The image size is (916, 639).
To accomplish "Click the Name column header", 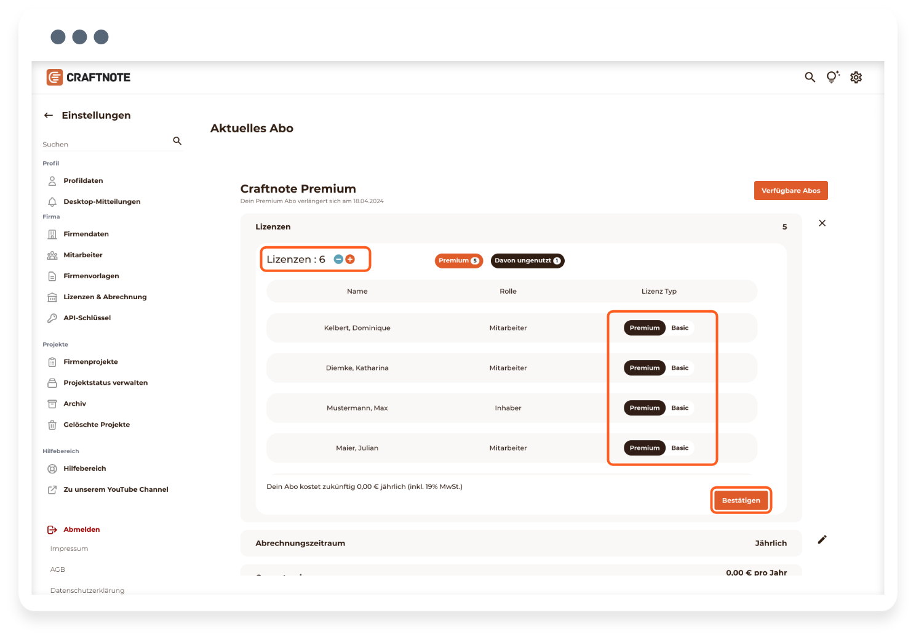I will 357,291.
